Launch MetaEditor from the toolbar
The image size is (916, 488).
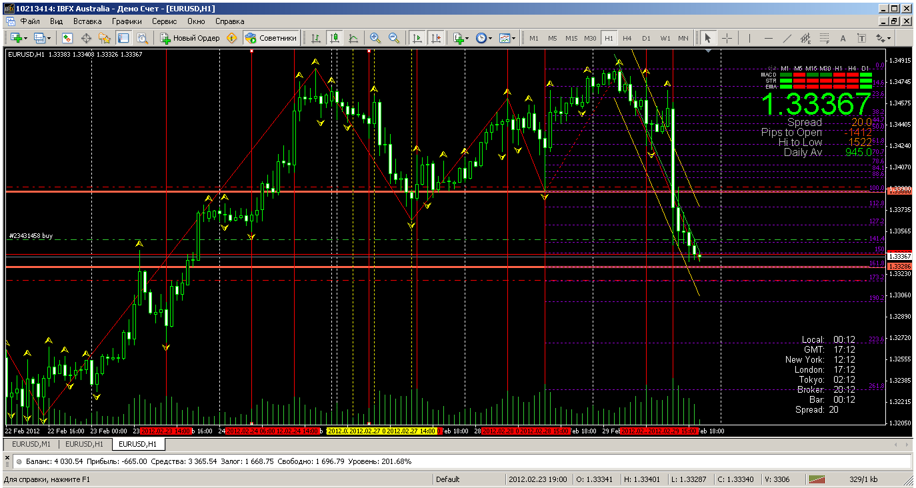232,38
